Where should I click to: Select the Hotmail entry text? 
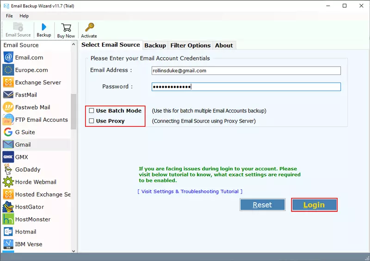[26, 232]
